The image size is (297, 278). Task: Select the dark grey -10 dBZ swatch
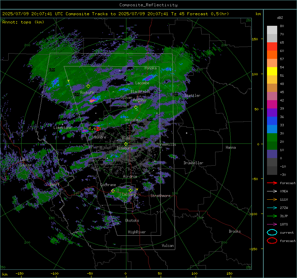coord(272,170)
